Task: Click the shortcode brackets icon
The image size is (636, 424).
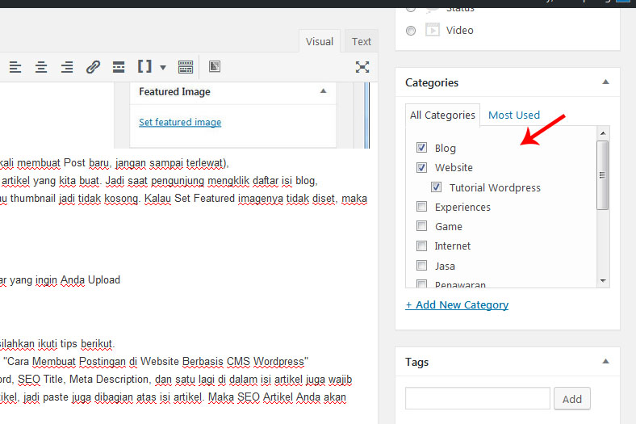Action: point(144,66)
